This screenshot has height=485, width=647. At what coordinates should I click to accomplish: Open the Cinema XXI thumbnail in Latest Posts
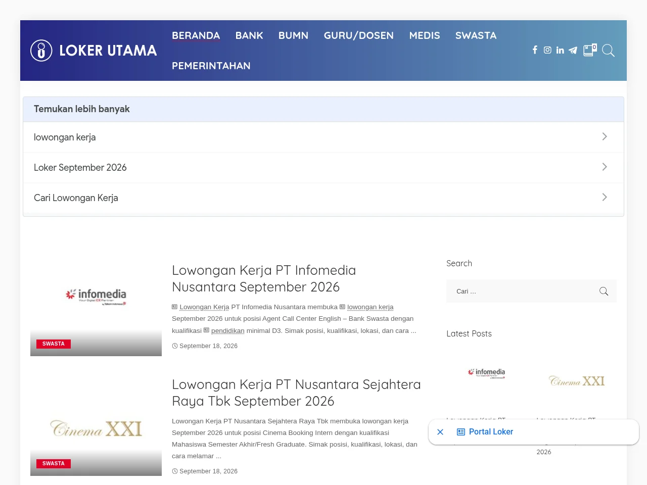[x=577, y=380]
